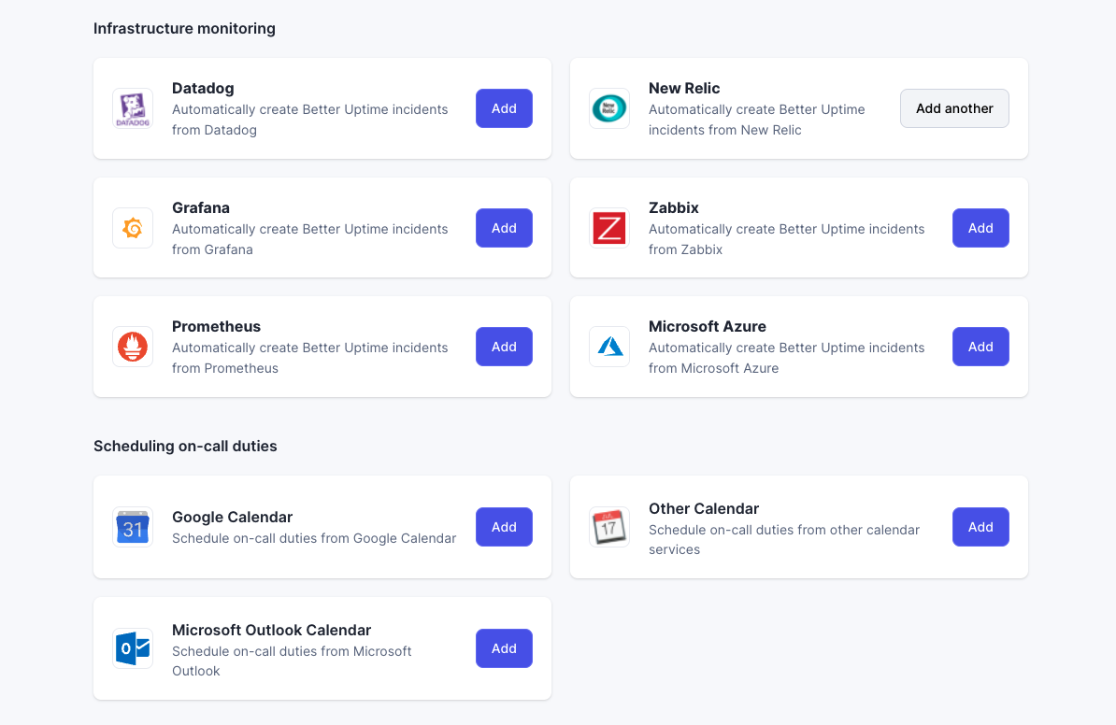Add the Microsoft Outlook Calendar integration
The width and height of the screenshot is (1116, 725).
504,648
